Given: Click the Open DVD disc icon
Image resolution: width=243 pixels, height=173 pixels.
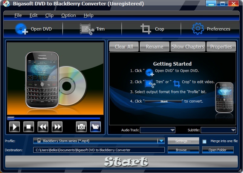Looking at the screenshot, I should click(21, 29).
